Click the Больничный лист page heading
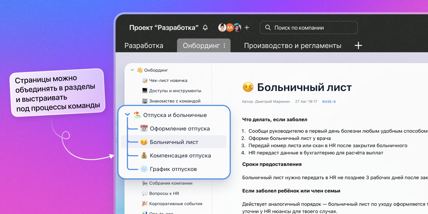The image size is (428, 214). pyautogui.click(x=304, y=87)
